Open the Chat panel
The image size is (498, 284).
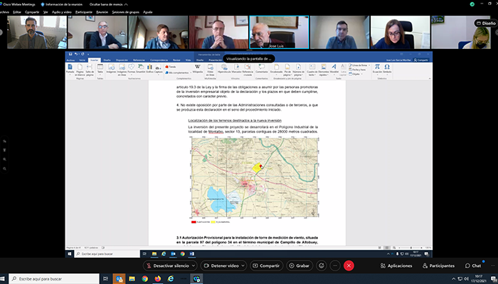pyautogui.click(x=472, y=266)
